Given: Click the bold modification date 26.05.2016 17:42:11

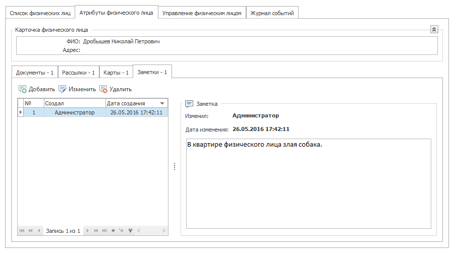Looking at the screenshot, I should click(x=261, y=129).
